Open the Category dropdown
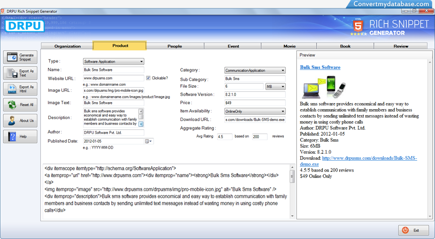 (255, 70)
